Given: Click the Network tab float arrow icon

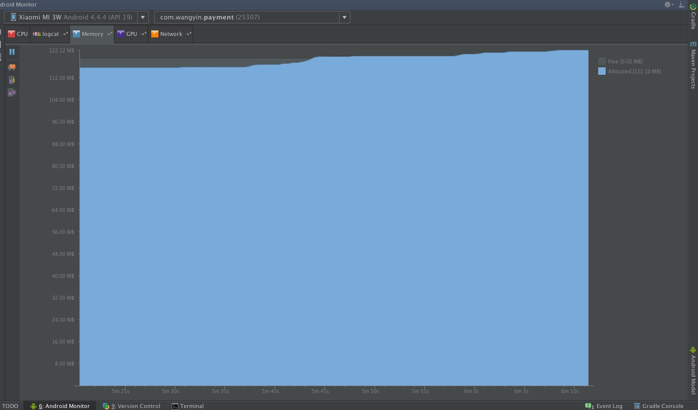Looking at the screenshot, I should [188, 34].
